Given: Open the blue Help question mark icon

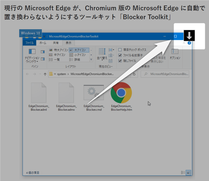Looking at the screenshot, I should pyautogui.click(x=189, y=43).
